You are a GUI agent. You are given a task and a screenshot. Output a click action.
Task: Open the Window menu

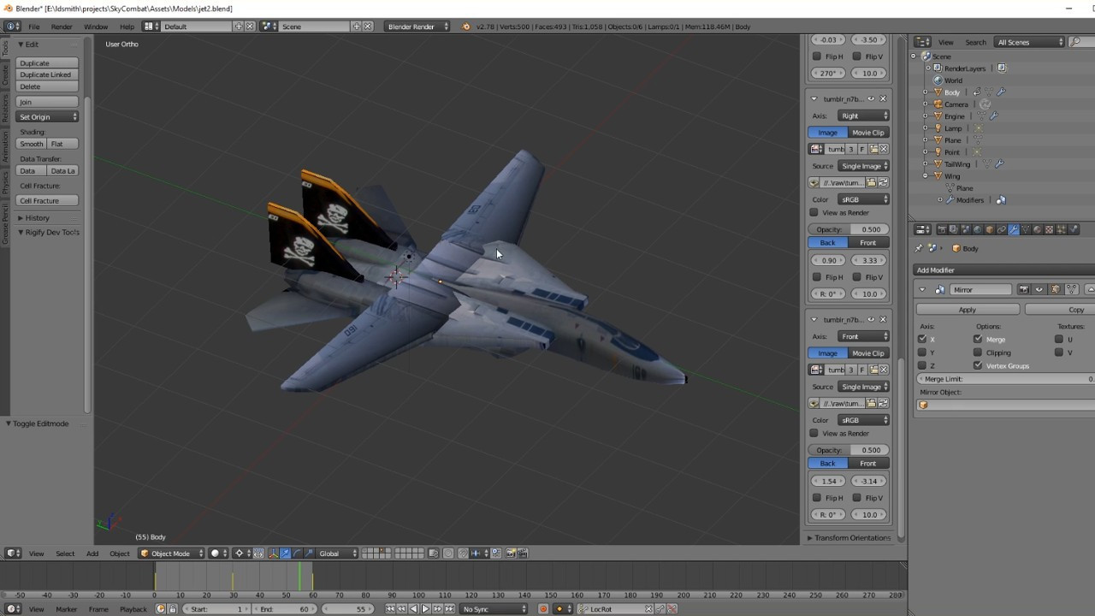point(96,27)
